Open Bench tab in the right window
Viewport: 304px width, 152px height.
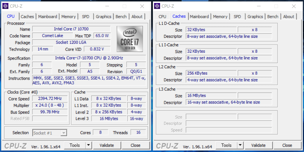tap(273, 17)
